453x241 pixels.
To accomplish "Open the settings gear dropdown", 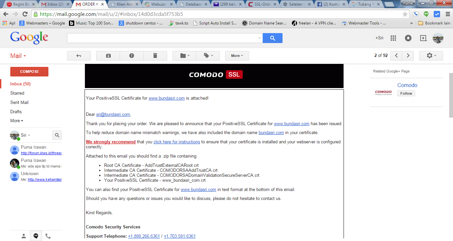I will pyautogui.click(x=431, y=56).
